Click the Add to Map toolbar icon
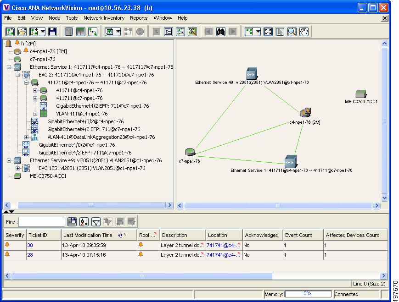The image size is (399, 302). click(34, 32)
